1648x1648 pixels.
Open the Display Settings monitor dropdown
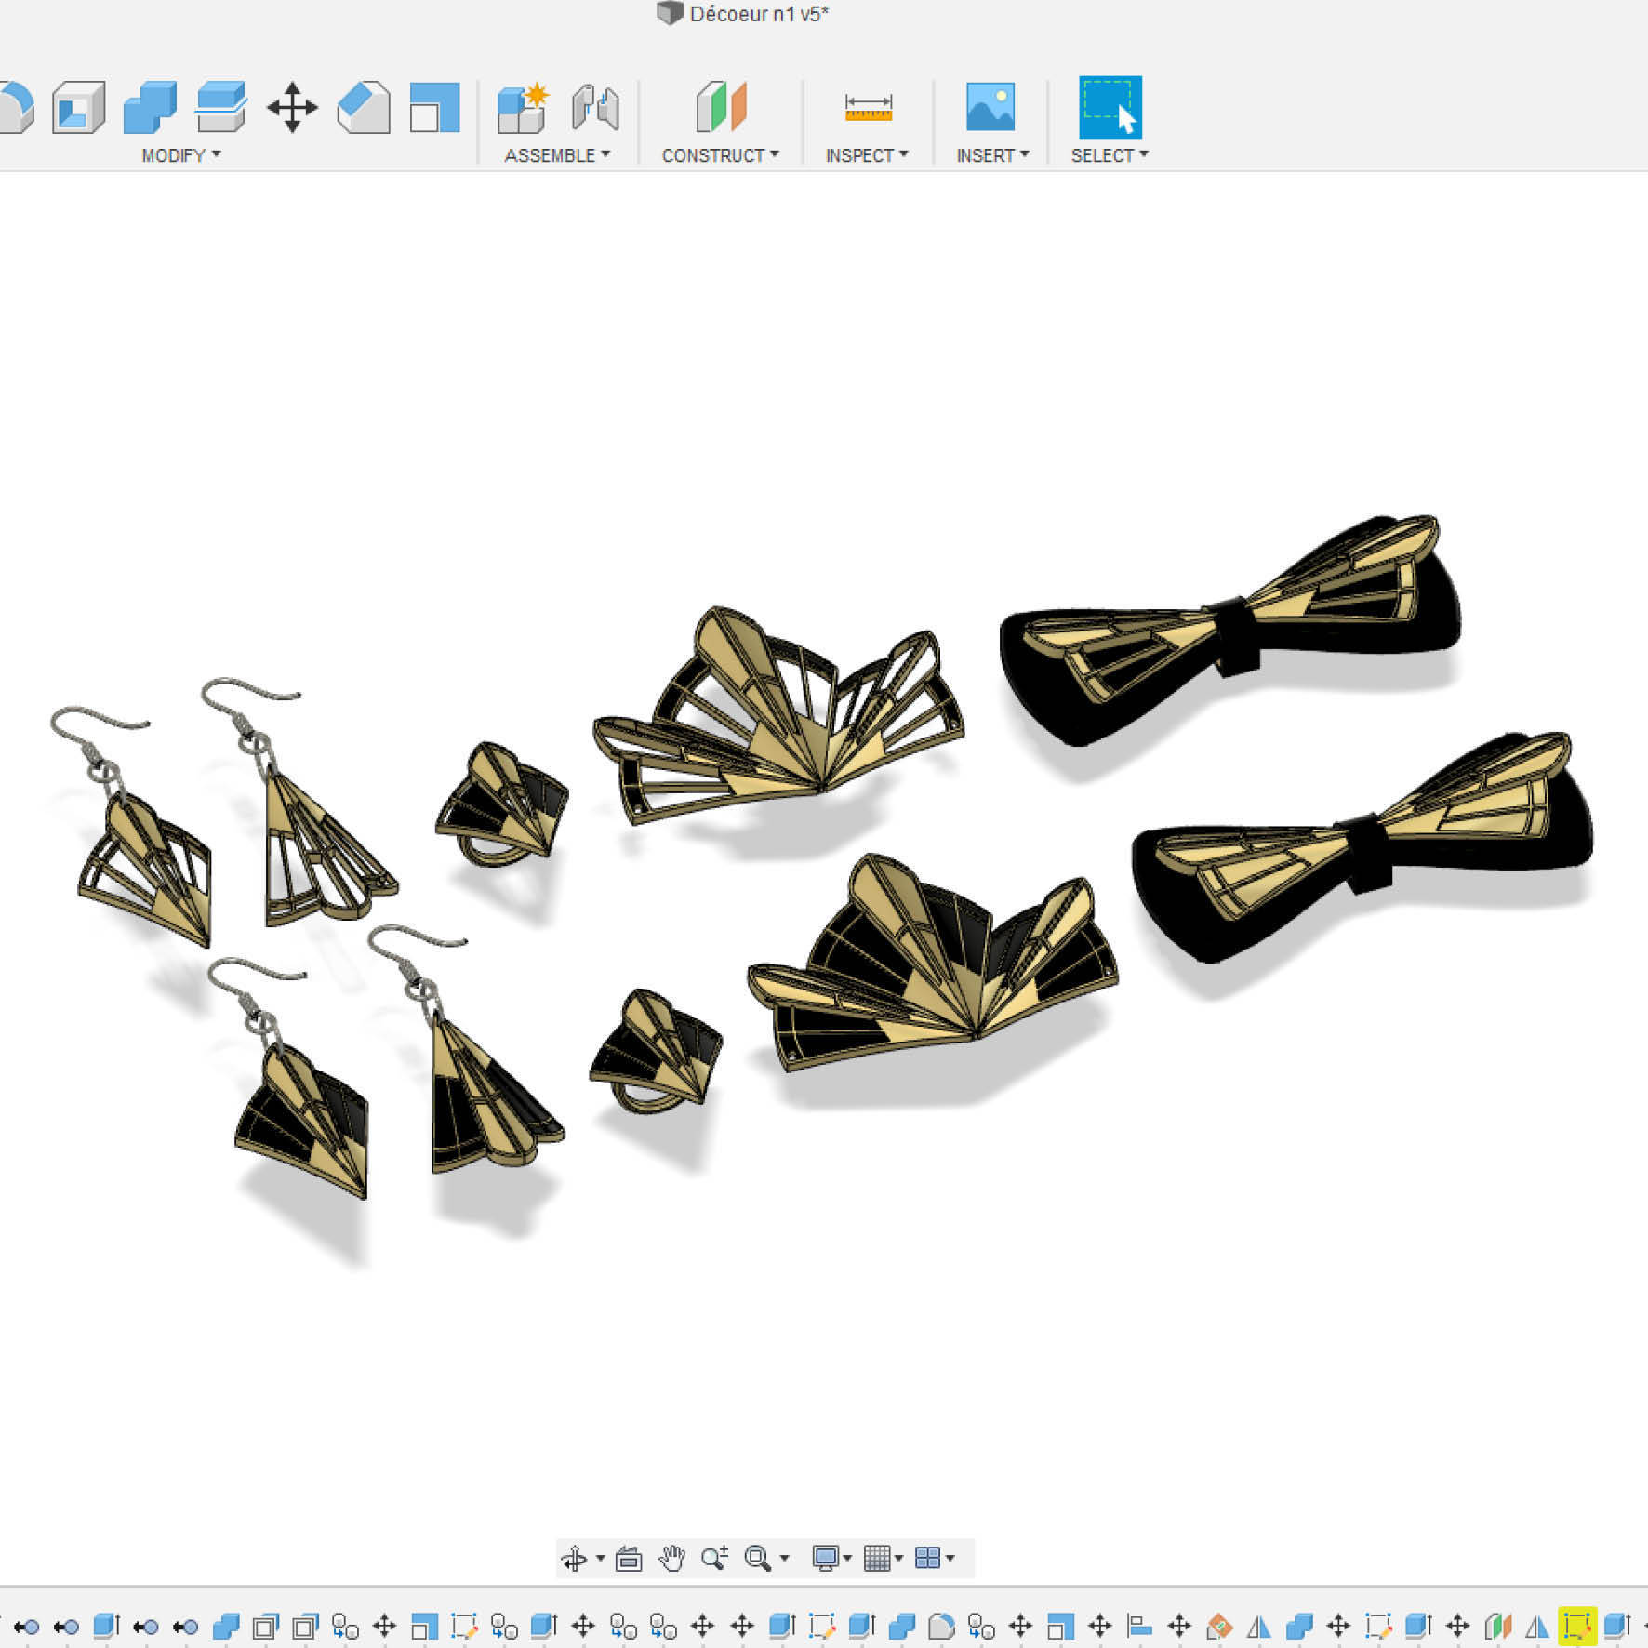tap(831, 1558)
